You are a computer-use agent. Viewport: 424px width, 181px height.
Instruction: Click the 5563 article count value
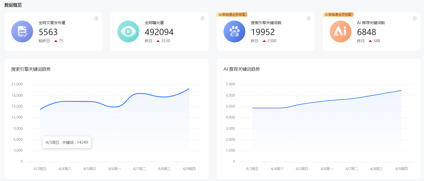point(48,32)
